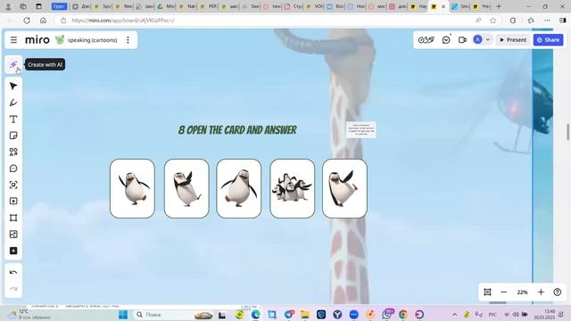Image resolution: width=571 pixels, height=321 pixels.
Task: Select the Pen drawing tool
Action: [x=13, y=103]
